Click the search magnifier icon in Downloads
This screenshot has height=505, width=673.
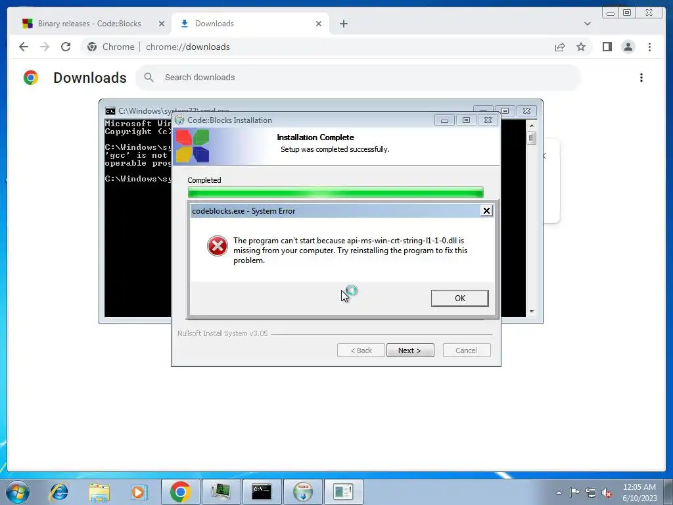[x=149, y=78]
